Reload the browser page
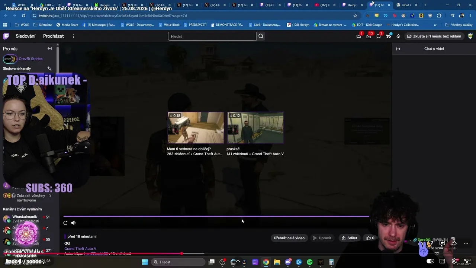The image size is (476, 268). (23, 16)
